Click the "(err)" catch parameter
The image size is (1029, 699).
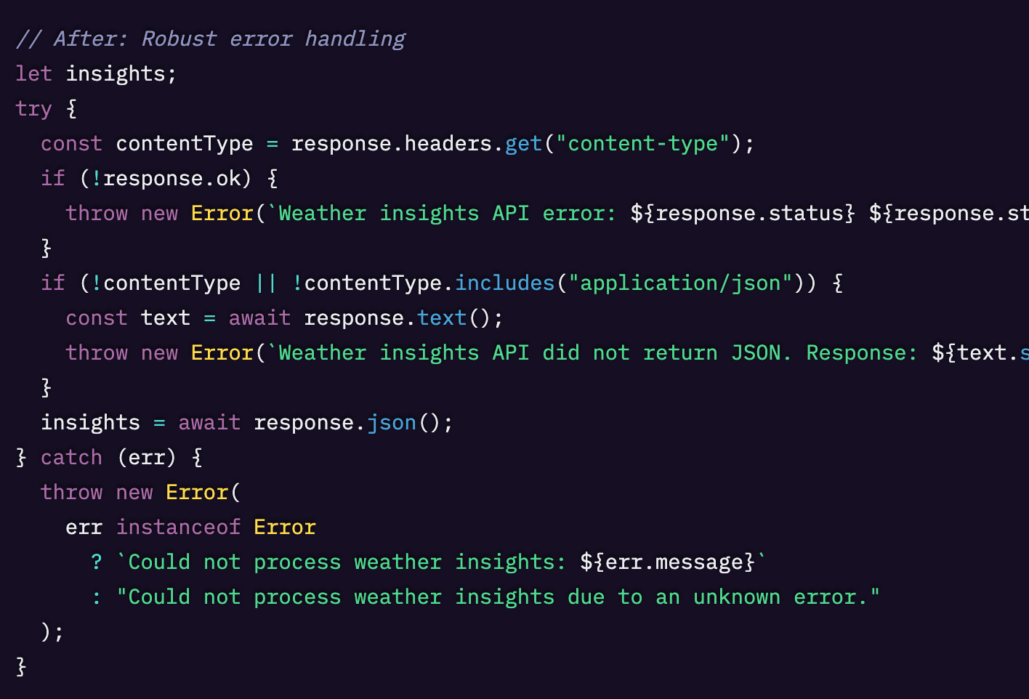146,457
